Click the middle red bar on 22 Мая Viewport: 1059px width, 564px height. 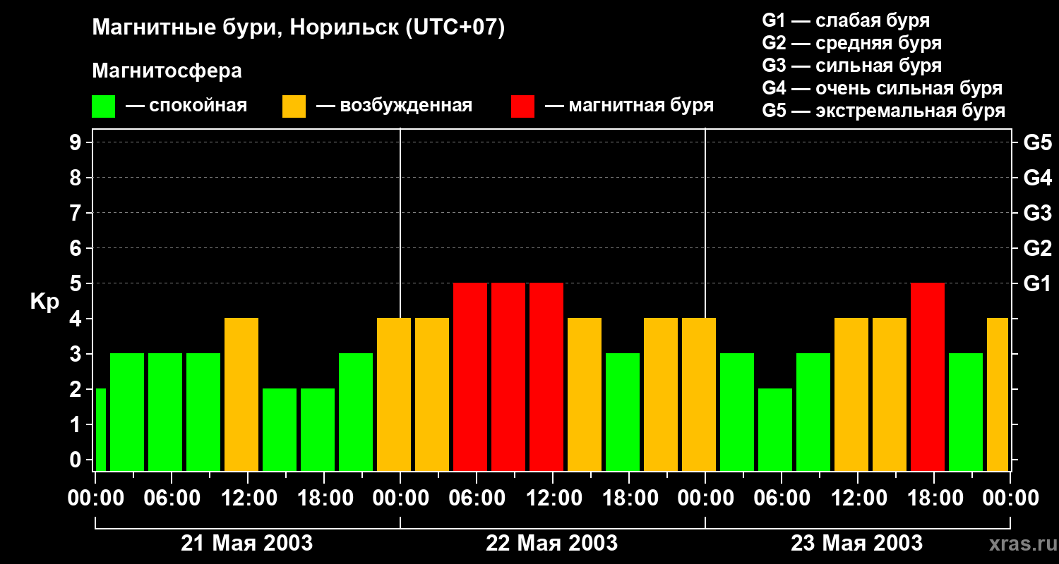(x=508, y=376)
